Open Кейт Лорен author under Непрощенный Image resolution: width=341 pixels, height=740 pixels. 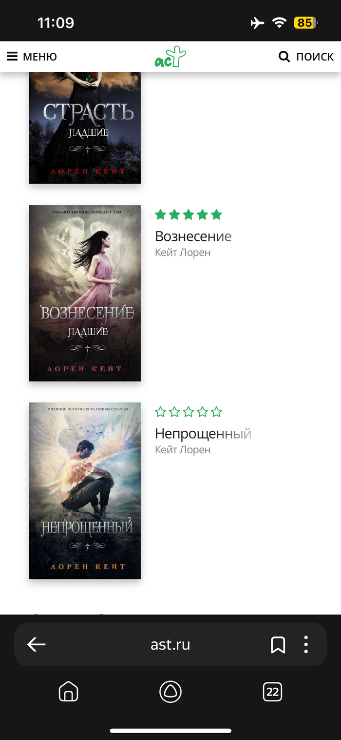pos(183,450)
